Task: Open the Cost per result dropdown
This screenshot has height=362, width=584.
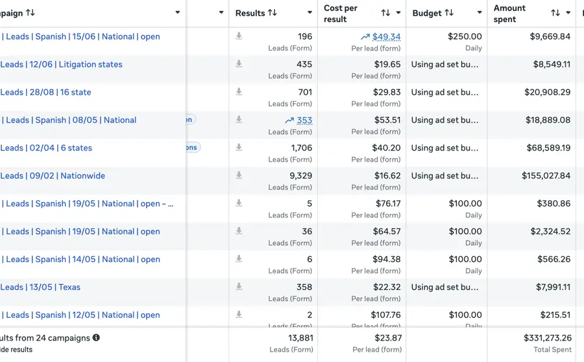Action: click(398, 13)
